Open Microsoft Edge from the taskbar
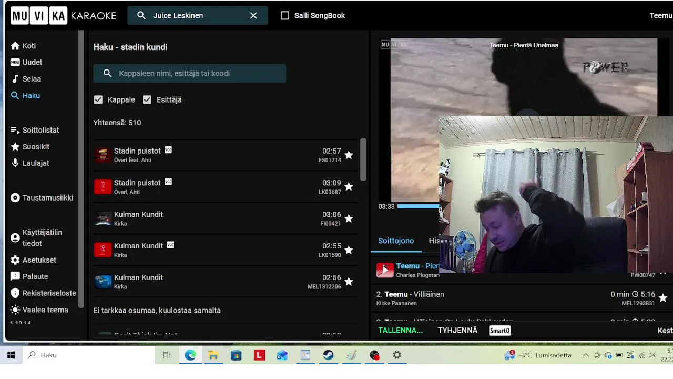673x379 pixels. [190, 355]
